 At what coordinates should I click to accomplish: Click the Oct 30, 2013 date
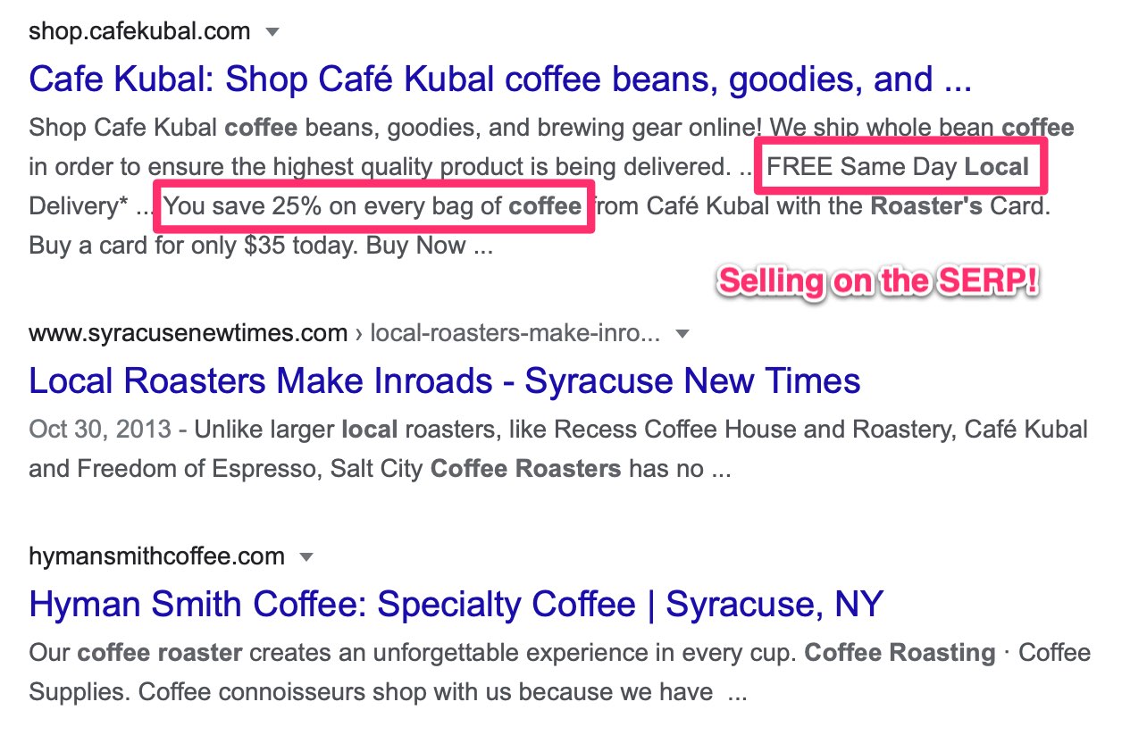click(99, 430)
